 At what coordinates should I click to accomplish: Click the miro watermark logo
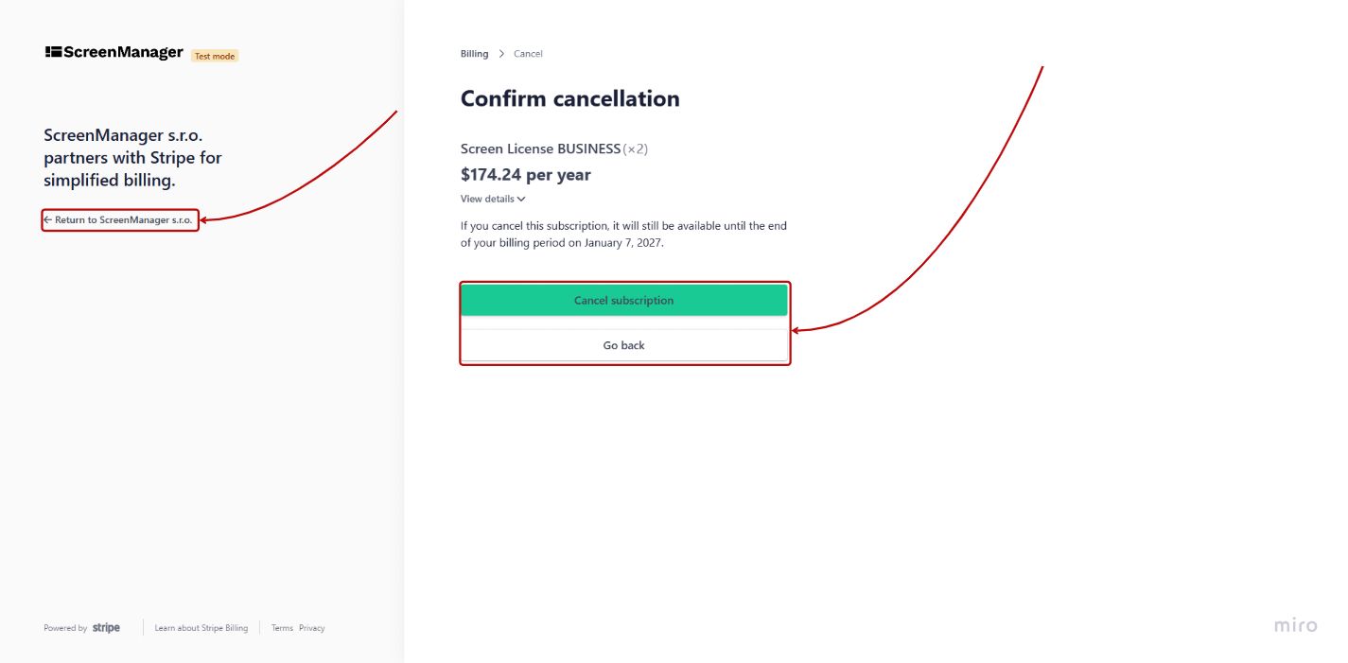(1294, 624)
